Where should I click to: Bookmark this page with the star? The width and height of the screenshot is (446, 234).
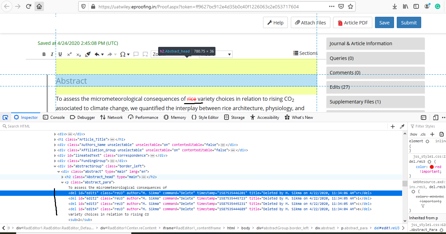[351, 6]
